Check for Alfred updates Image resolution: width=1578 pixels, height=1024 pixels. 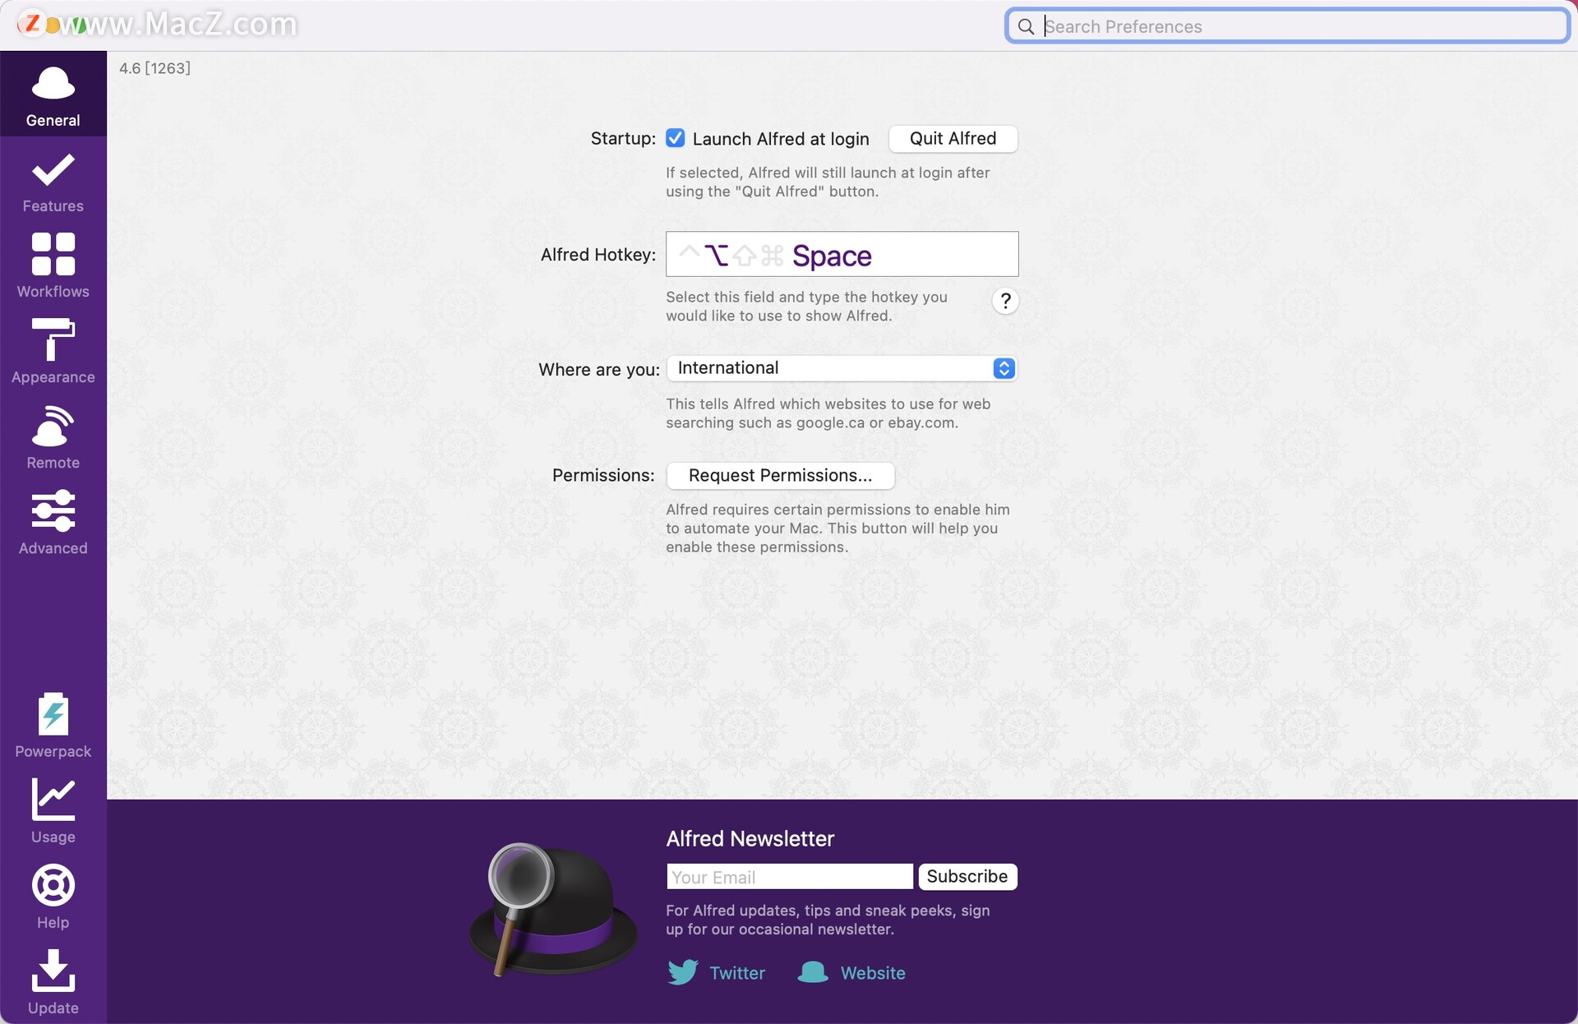click(53, 984)
